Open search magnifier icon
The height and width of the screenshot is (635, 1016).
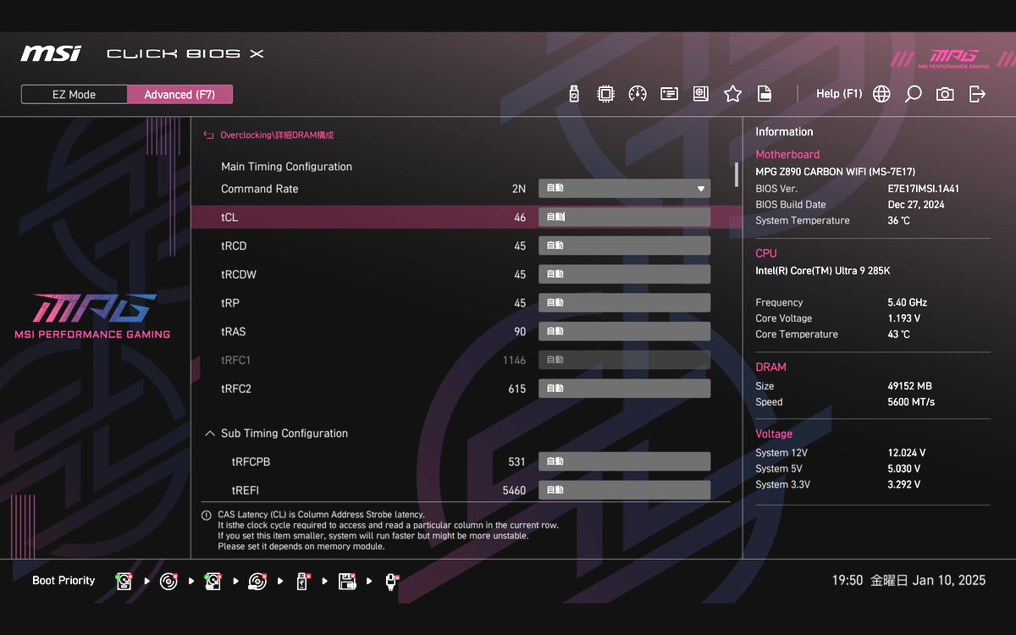[x=913, y=94]
